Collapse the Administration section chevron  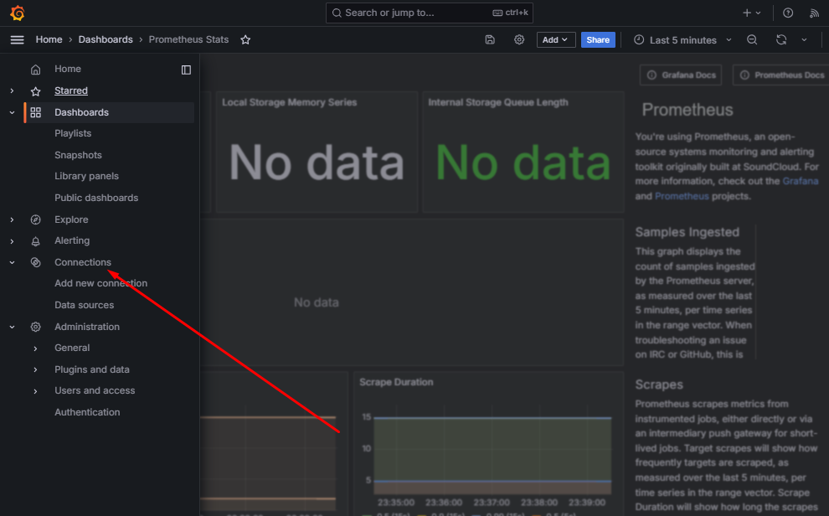pyautogui.click(x=13, y=327)
